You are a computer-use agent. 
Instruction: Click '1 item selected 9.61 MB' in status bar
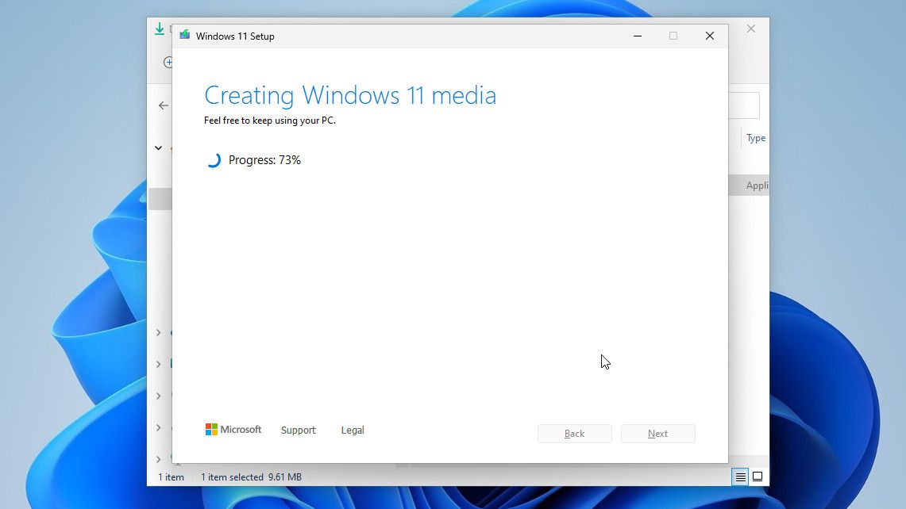click(x=252, y=477)
